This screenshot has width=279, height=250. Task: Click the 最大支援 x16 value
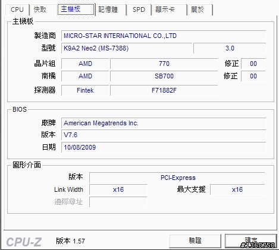237,189
